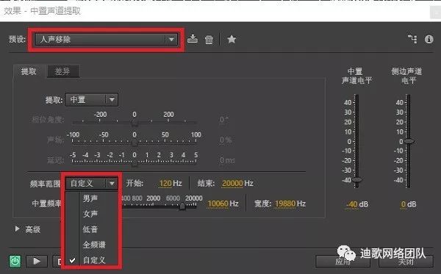The image size is (441, 274).
Task: Open the 预设 preset dropdown
Action: pos(107,40)
